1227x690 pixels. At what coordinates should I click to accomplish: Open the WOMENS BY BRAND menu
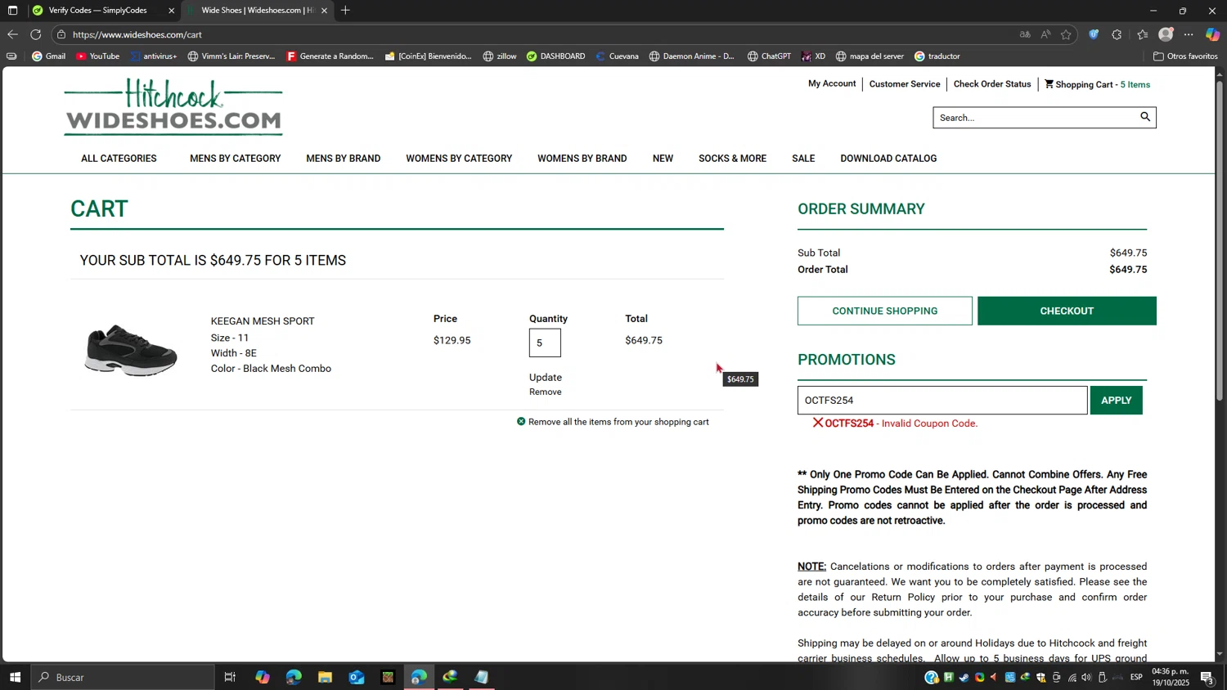582,159
